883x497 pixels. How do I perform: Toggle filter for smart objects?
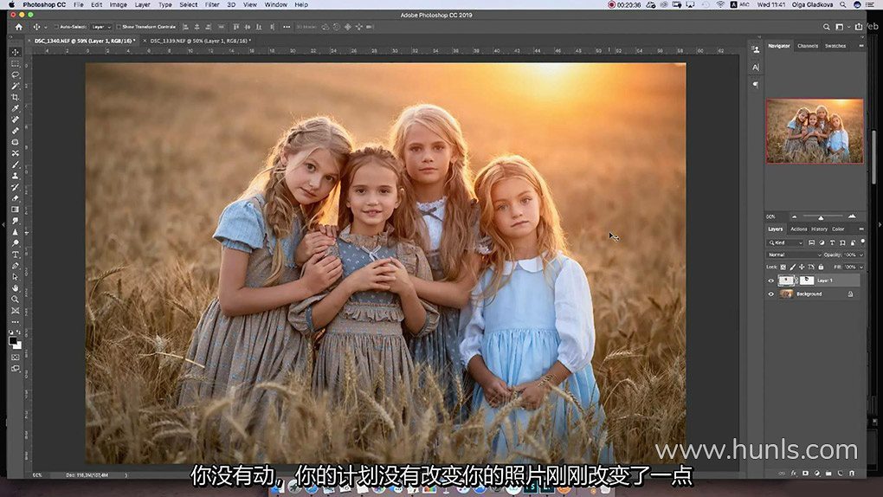(x=853, y=242)
